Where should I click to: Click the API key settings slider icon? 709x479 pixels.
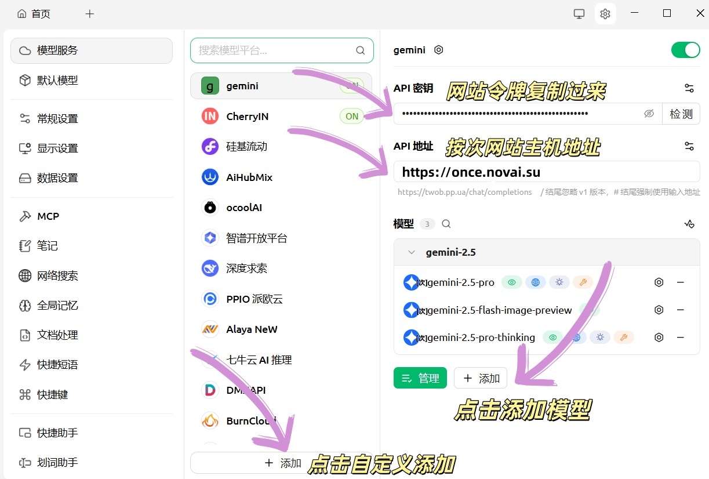pyautogui.click(x=689, y=88)
